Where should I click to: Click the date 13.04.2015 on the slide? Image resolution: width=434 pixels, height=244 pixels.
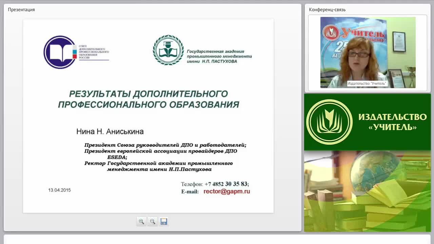click(59, 190)
